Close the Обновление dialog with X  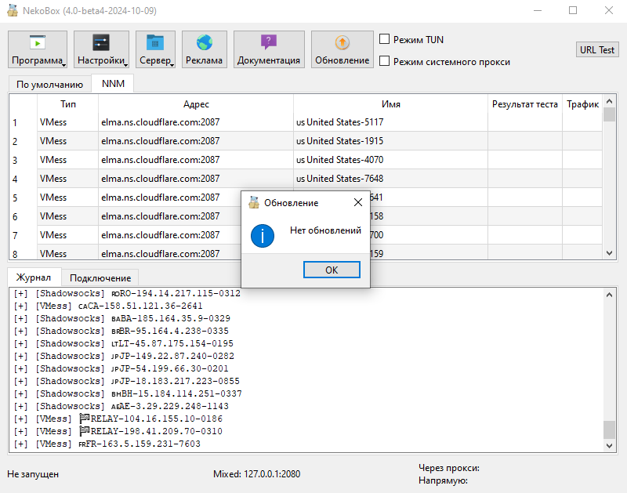click(x=358, y=202)
